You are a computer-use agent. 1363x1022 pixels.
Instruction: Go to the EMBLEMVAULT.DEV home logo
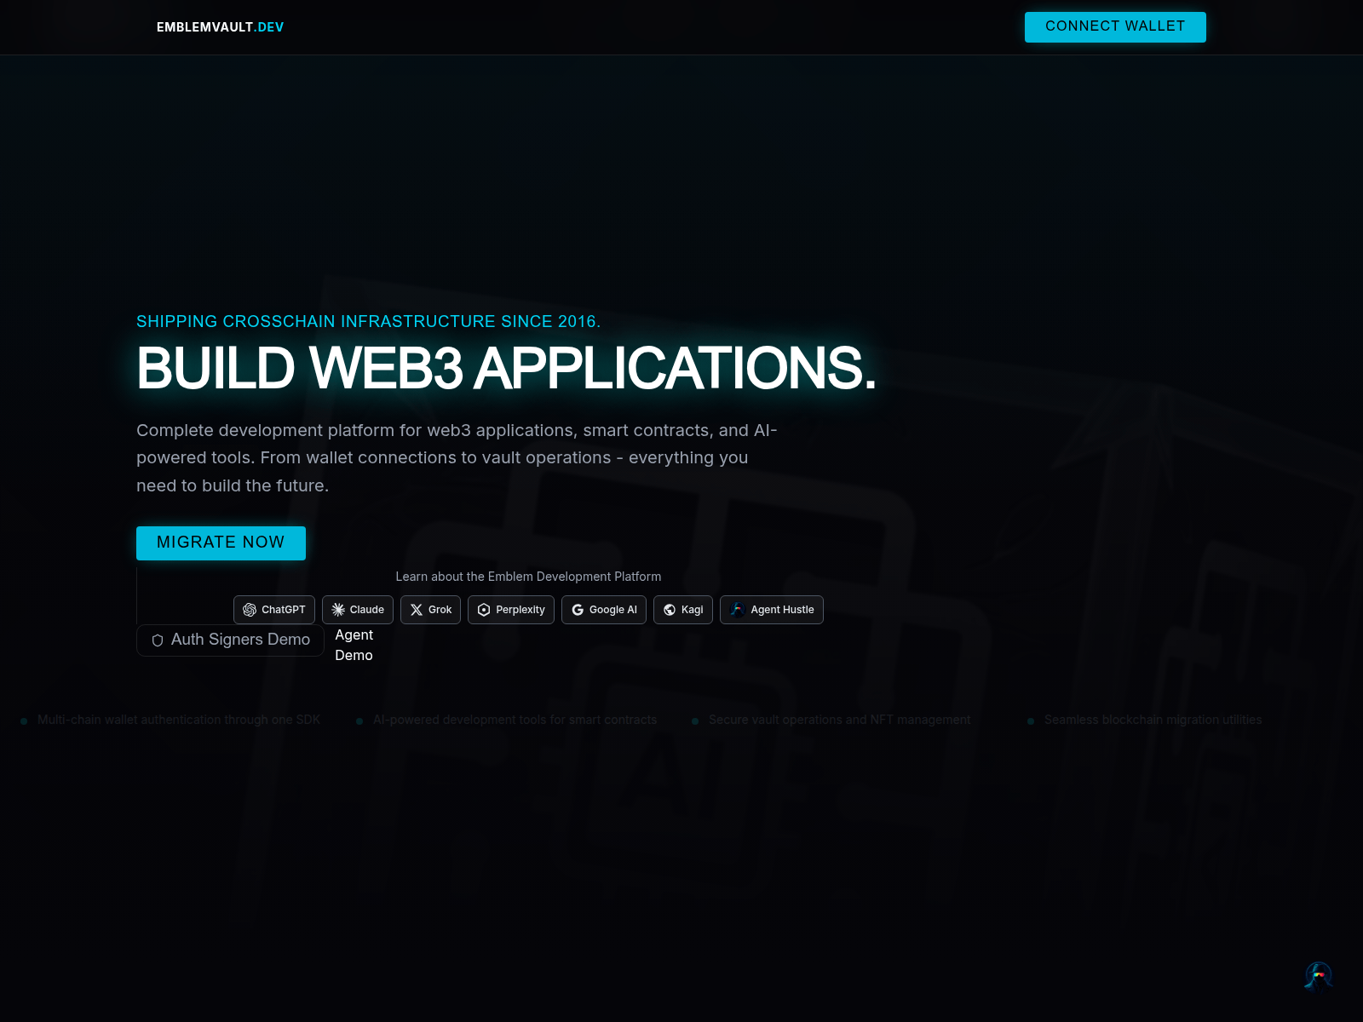(x=220, y=27)
